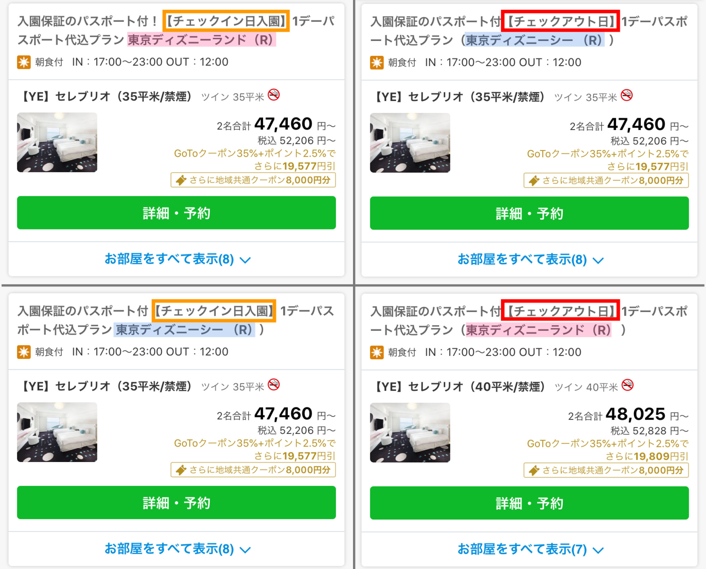Open the チェックイン日入園 Disneyland plan title
This screenshot has width=706, height=569.
click(x=176, y=30)
